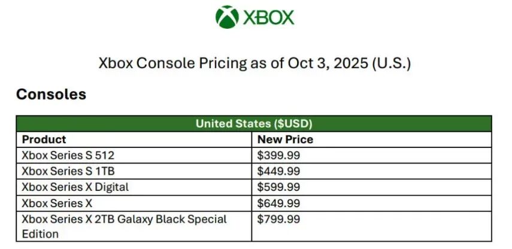512x249 pixels.
Task: Click the green Xbox sphere logo icon
Action: (227, 17)
